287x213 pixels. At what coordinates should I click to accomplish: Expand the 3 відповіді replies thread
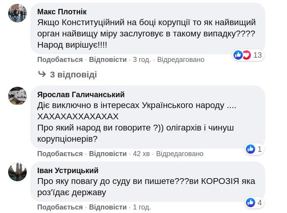pos(73,74)
